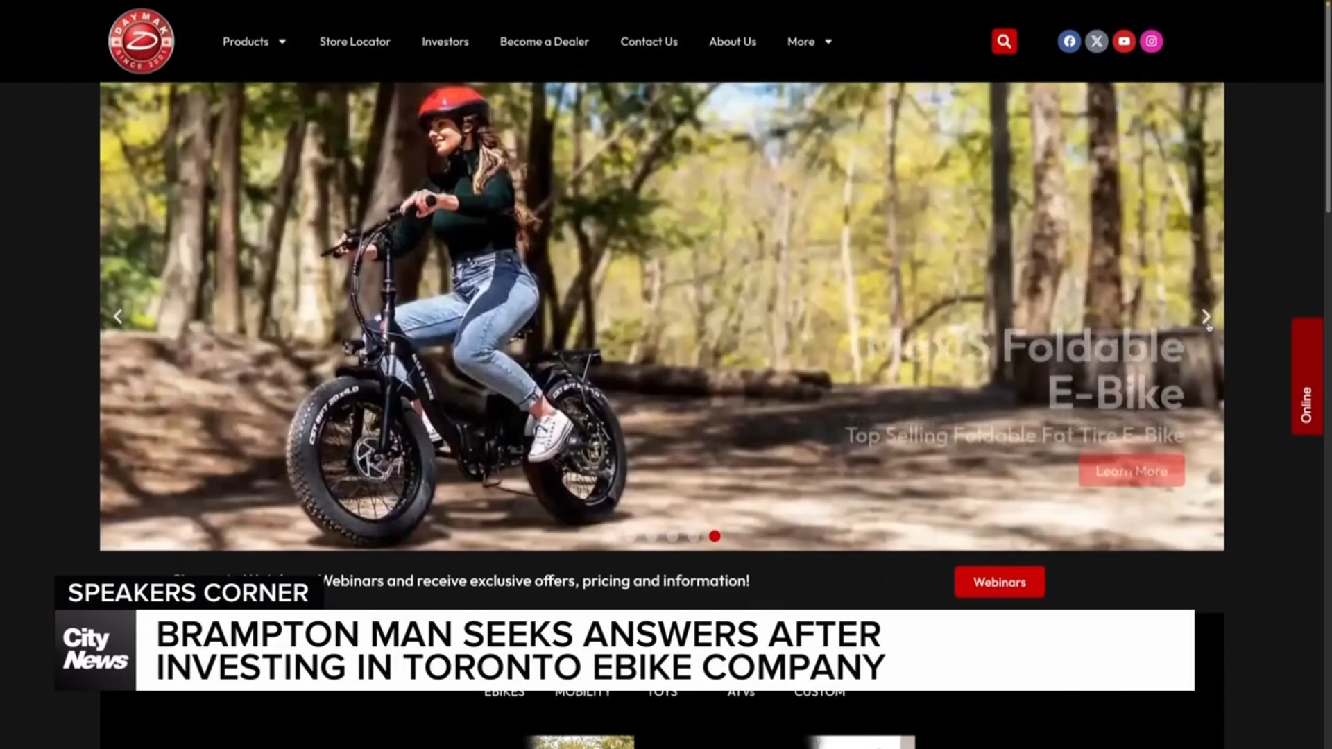Go to the Investors page
The width and height of the screenshot is (1332, 749).
(x=445, y=42)
